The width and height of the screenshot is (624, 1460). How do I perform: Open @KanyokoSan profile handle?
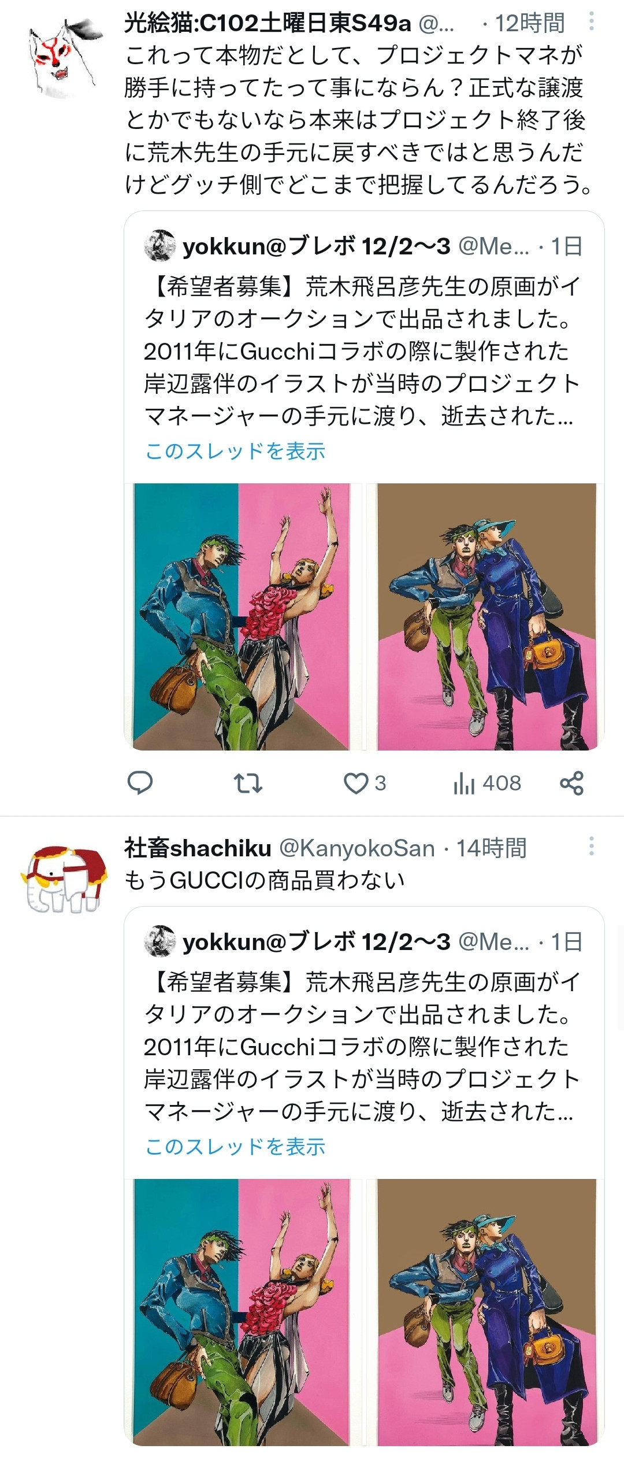[x=357, y=848]
